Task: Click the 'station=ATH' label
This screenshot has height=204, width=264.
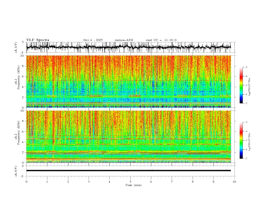Action: coord(124,40)
